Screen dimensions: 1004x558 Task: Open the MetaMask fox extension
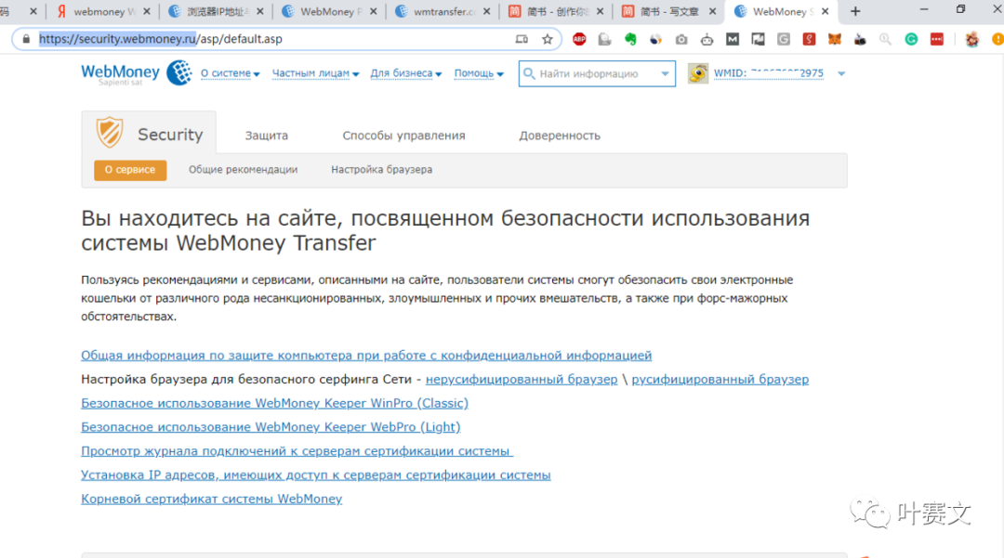pyautogui.click(x=834, y=40)
